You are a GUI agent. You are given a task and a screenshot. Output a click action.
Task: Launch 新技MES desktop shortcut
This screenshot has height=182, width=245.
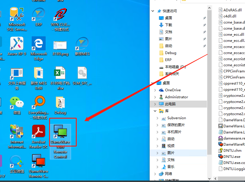pos(82,46)
